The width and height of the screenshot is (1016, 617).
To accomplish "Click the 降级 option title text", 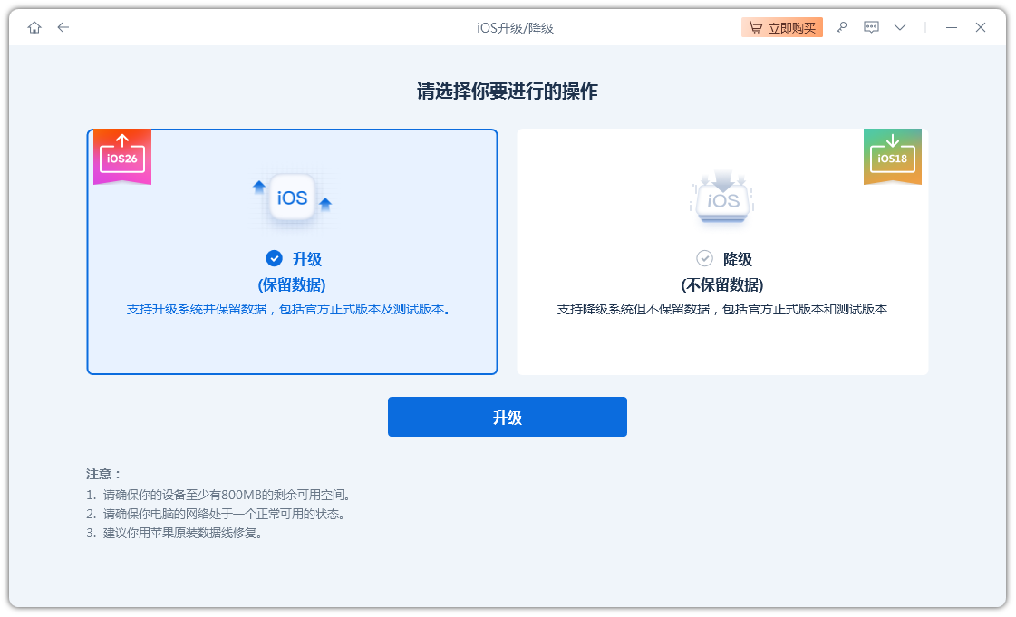I will [x=737, y=259].
